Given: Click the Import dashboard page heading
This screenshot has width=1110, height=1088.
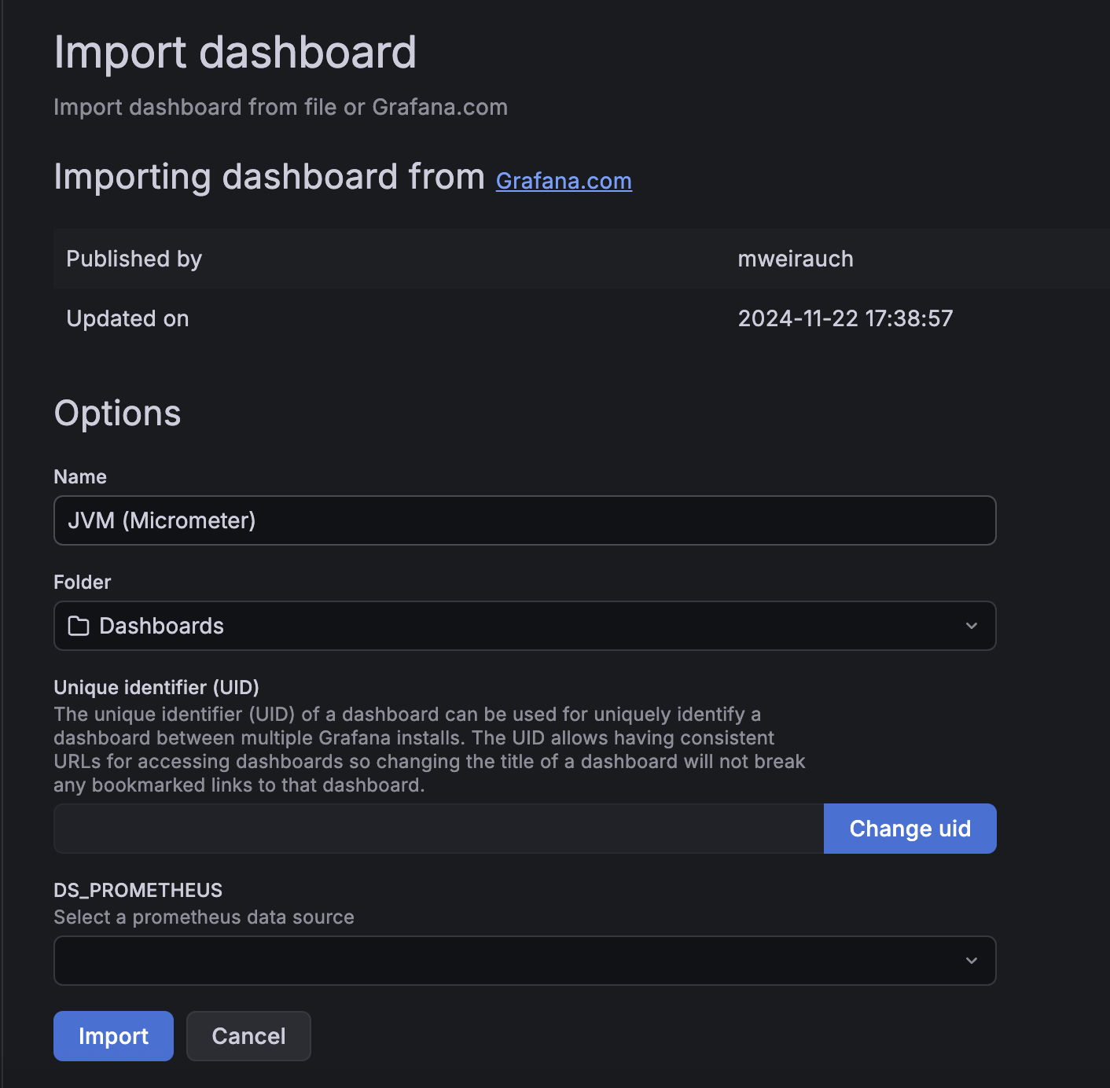Looking at the screenshot, I should pyautogui.click(x=235, y=53).
